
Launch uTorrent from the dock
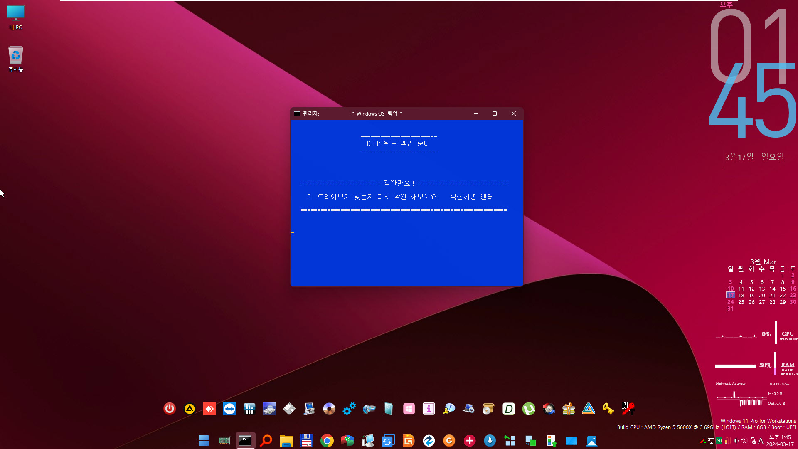coord(529,409)
